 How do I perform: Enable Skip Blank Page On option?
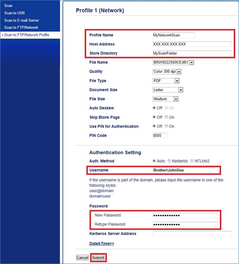pos(166,117)
